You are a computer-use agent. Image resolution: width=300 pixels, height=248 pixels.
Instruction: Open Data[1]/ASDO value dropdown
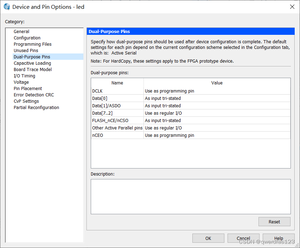tap(217, 106)
